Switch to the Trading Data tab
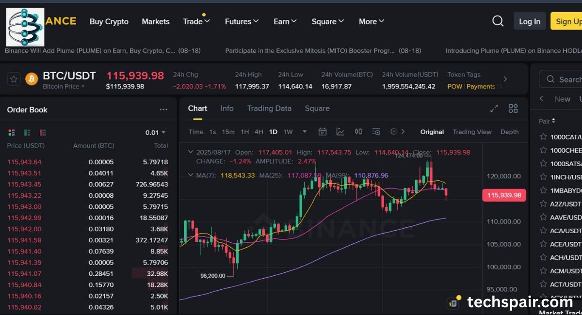This screenshot has width=582, height=315. 270,109
